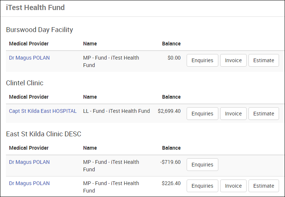Open Capt St Kilda East HOSPITAL link
This screenshot has width=285, height=197.
(43, 111)
